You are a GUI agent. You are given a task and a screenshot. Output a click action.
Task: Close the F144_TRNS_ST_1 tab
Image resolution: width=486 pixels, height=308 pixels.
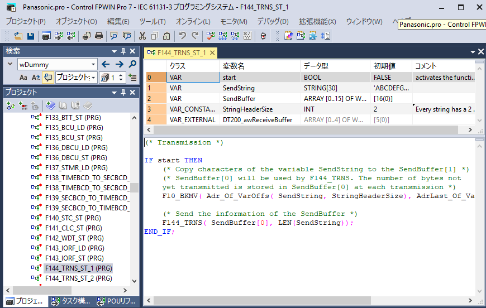[x=212, y=53]
